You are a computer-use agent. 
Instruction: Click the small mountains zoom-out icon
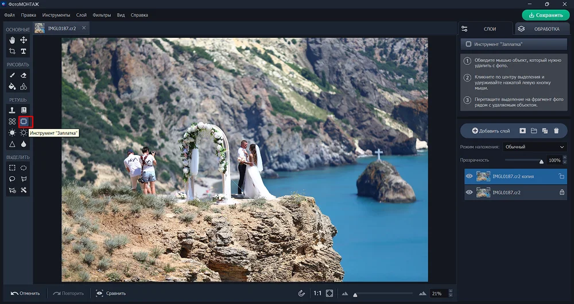345,294
